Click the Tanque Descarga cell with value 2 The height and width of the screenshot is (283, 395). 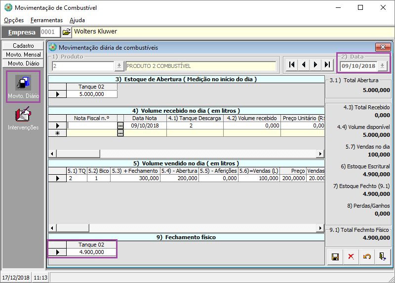pyautogui.click(x=195, y=126)
